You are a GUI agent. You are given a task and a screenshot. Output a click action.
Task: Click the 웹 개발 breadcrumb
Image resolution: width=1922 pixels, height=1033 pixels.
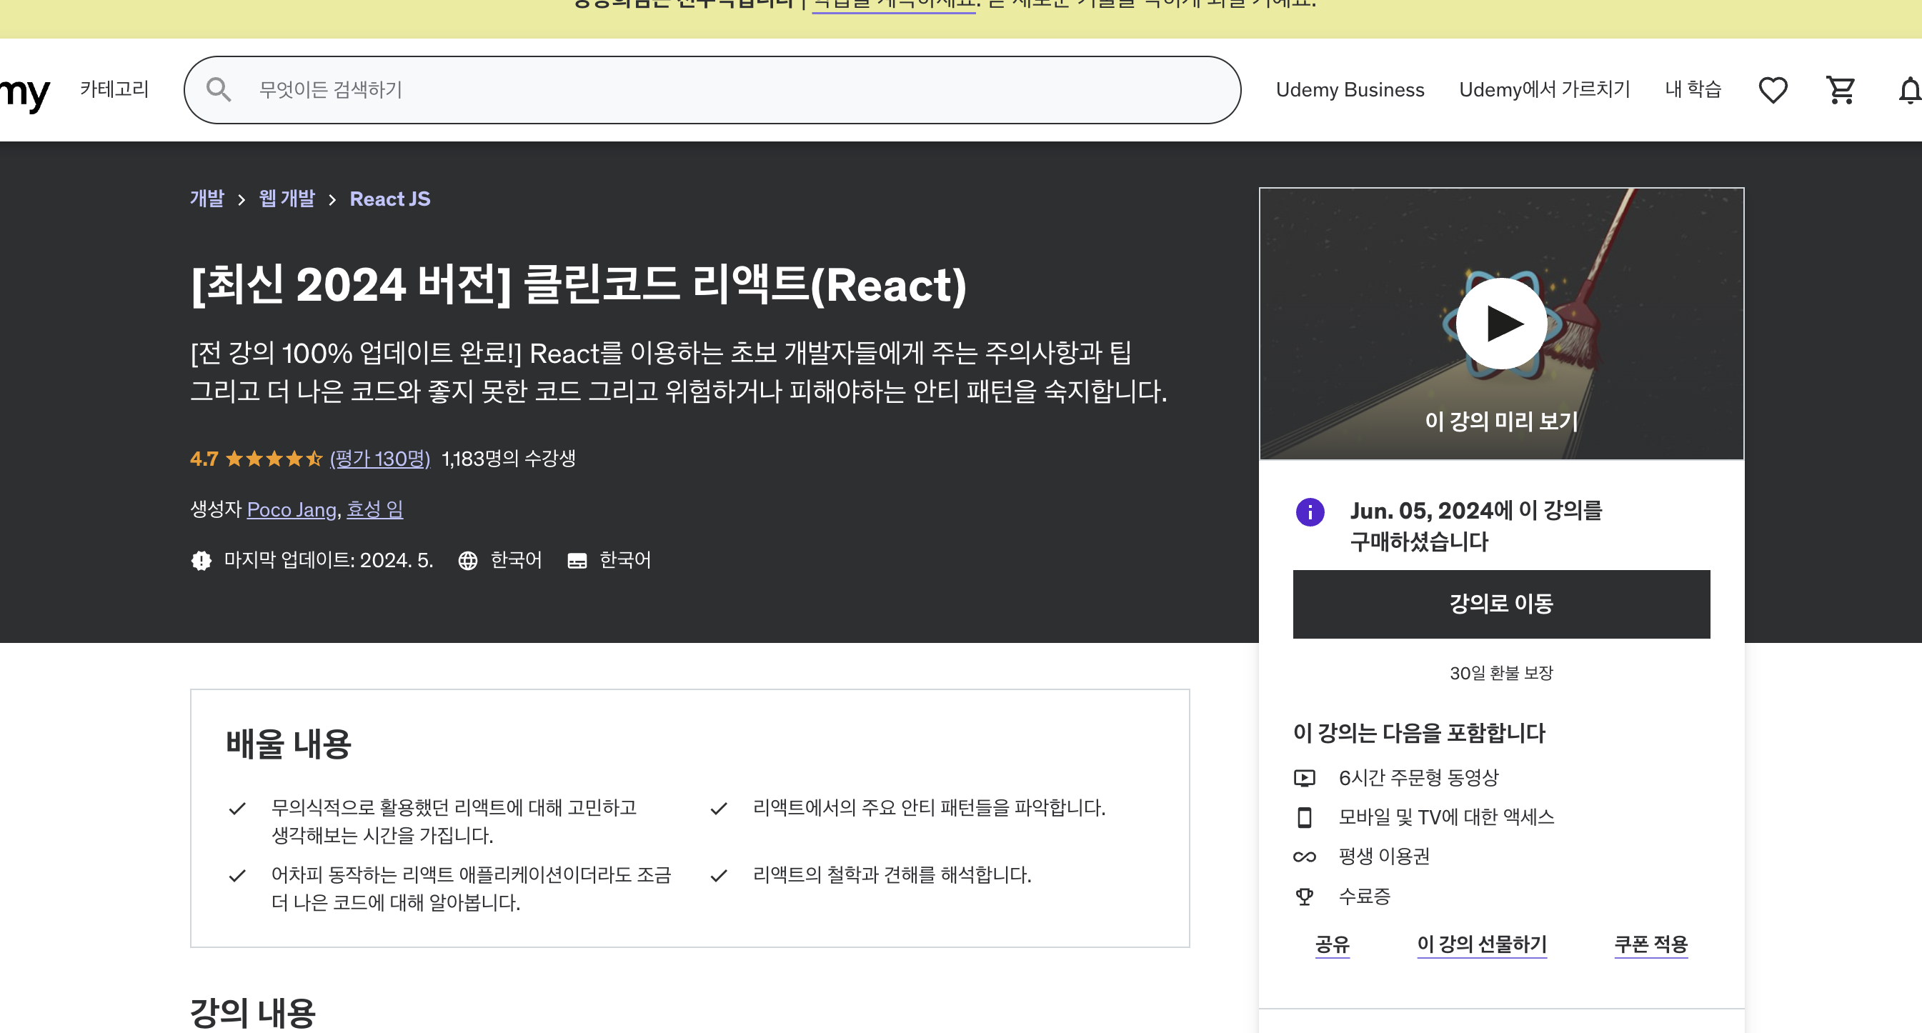click(x=287, y=199)
